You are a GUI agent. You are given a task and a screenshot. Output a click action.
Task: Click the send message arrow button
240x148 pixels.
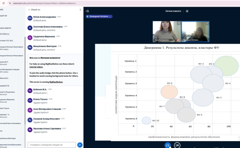coord(80,145)
